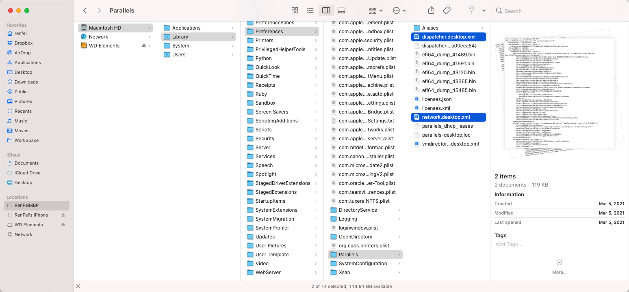Expand the Logging folder chevron

tap(399, 219)
